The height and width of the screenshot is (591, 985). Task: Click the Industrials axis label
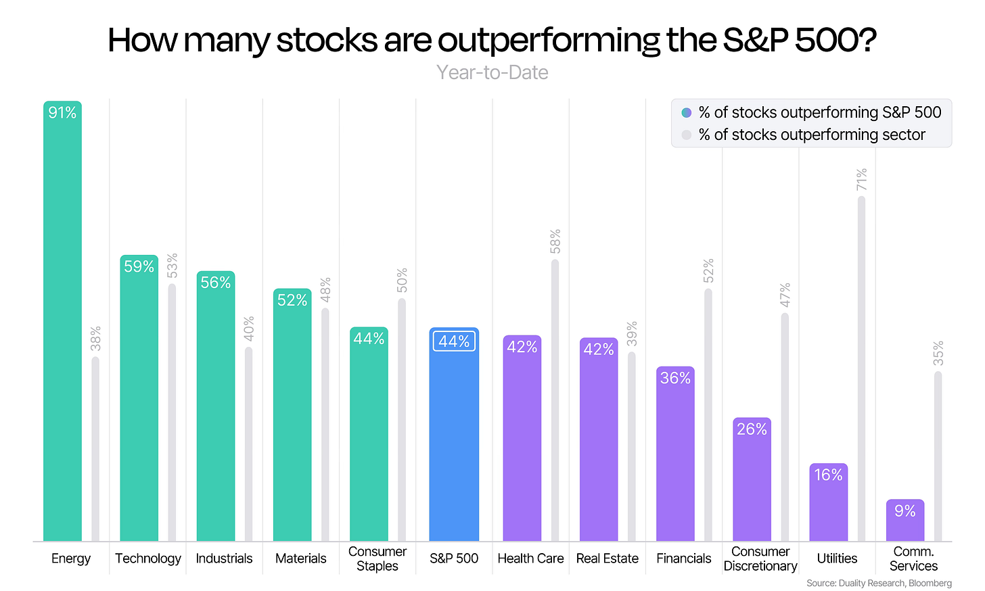point(224,559)
